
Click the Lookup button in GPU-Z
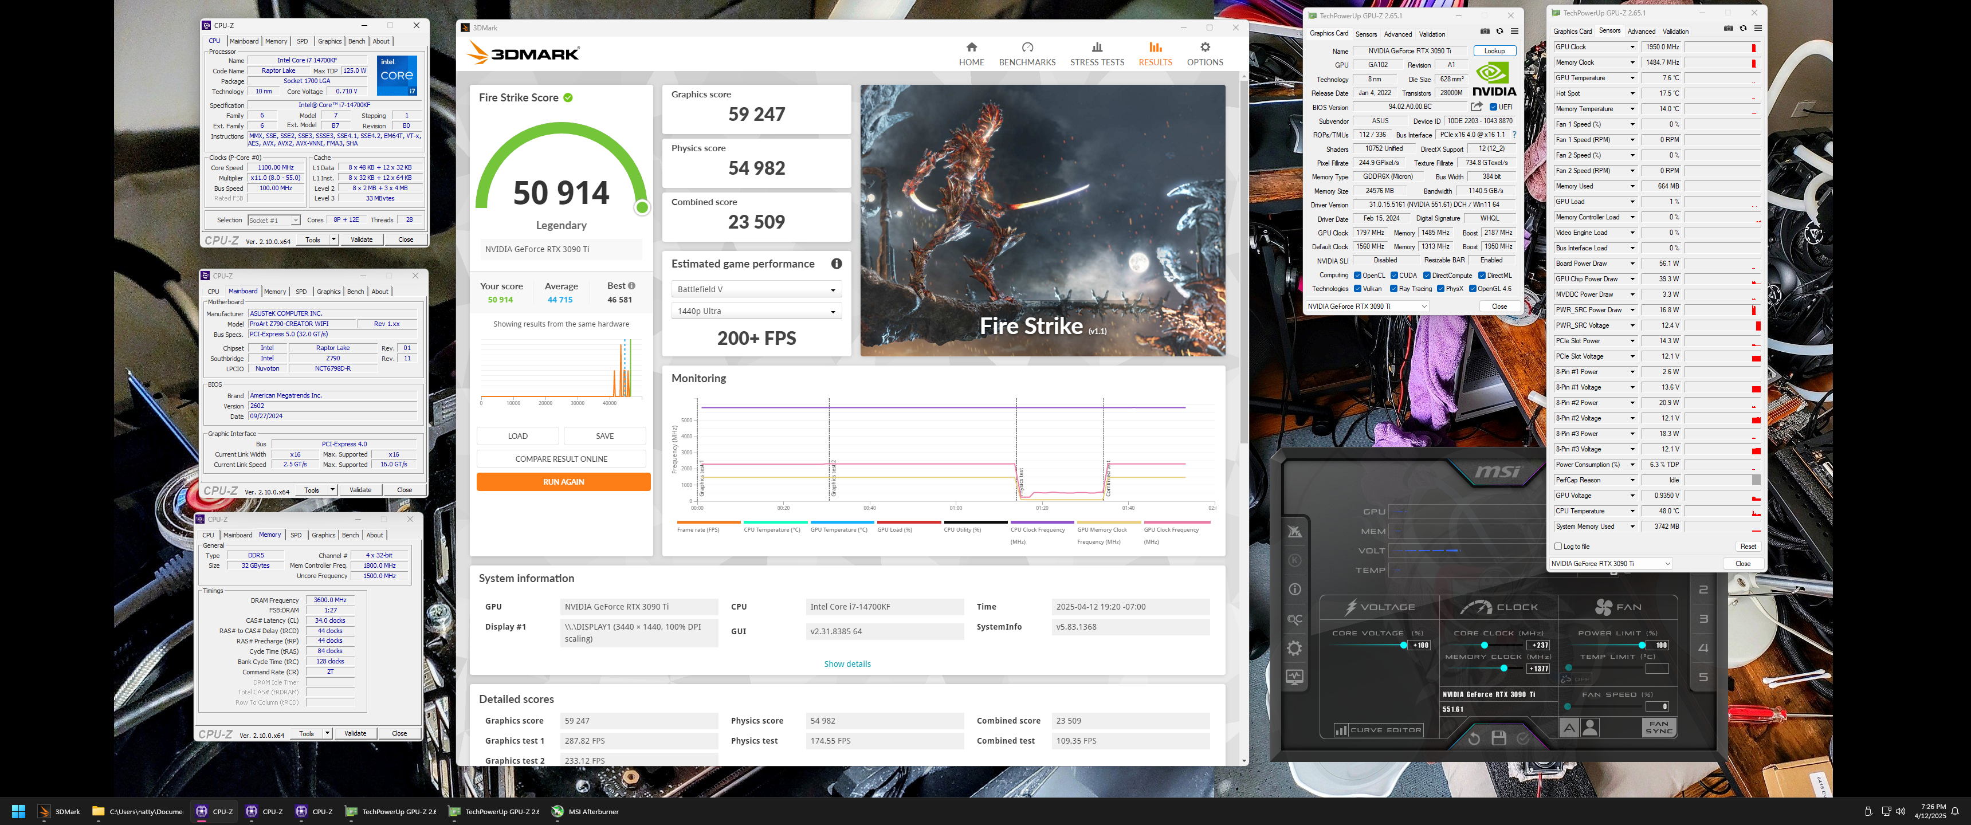click(x=1494, y=51)
